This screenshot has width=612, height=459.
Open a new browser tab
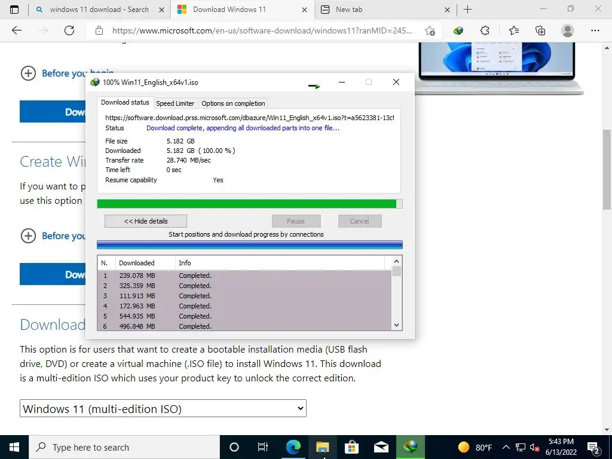[467, 10]
